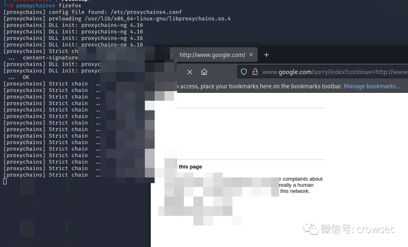Click the 'content-signature' terminal line
Viewport: 408px width, 247px height.
(50, 57)
